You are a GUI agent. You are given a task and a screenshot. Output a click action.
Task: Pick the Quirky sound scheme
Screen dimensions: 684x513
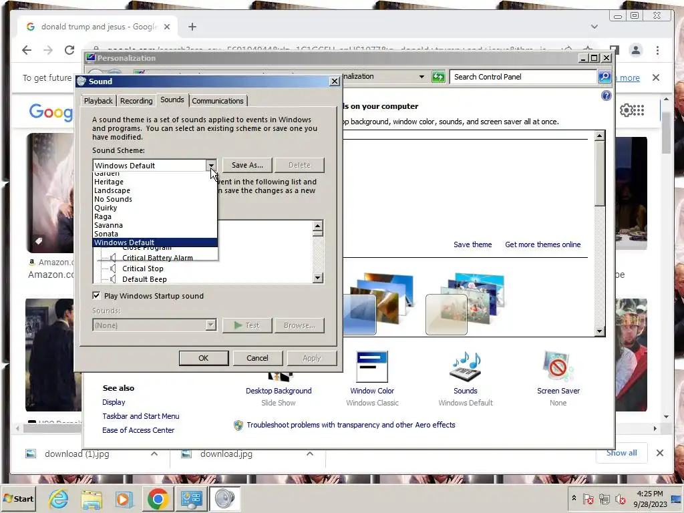tap(155, 208)
